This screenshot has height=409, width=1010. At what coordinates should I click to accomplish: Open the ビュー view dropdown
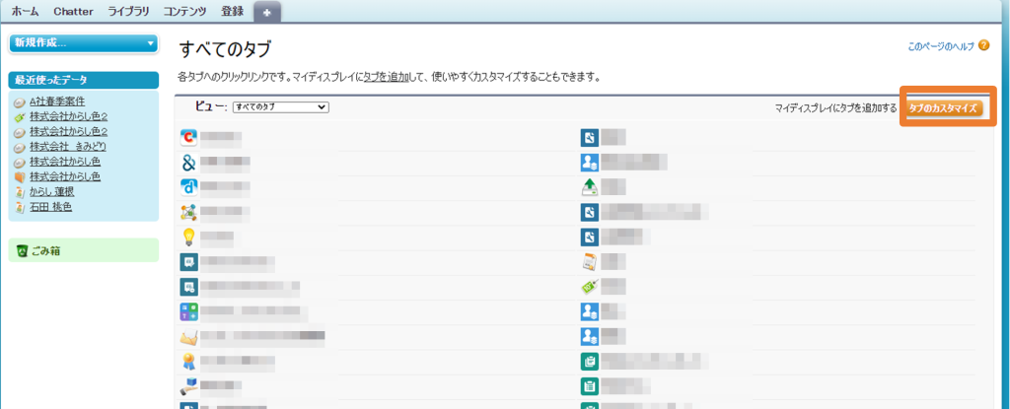[x=281, y=106]
